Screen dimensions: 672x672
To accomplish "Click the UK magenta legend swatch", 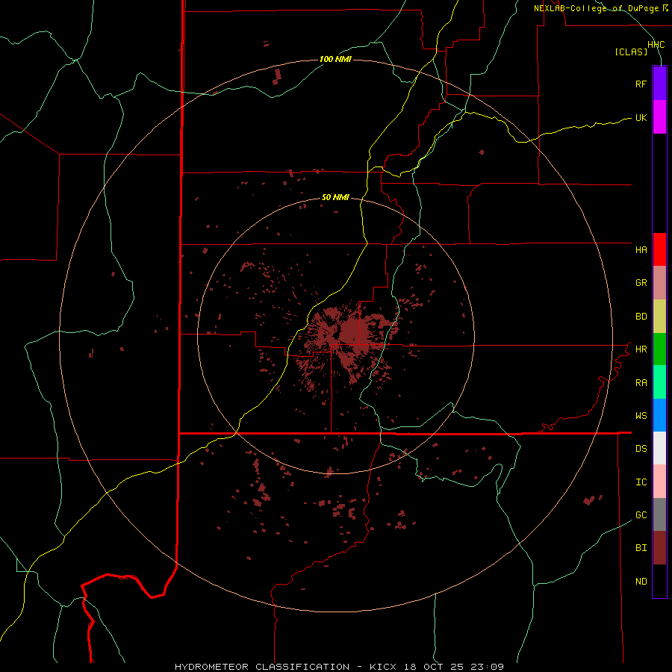I will (x=659, y=117).
